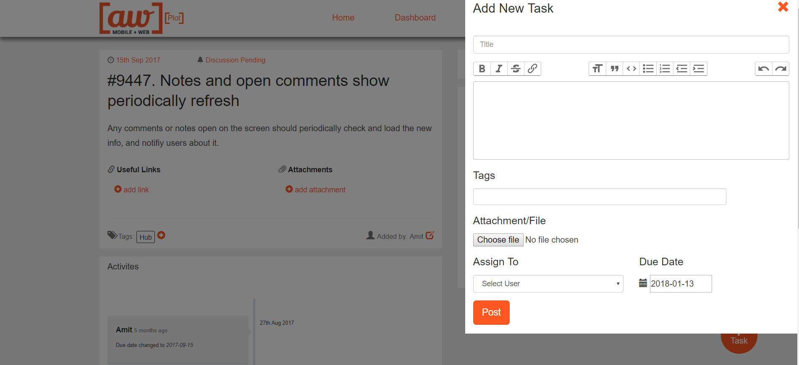
Task: Focus the Tags input field
Action: (x=600, y=197)
